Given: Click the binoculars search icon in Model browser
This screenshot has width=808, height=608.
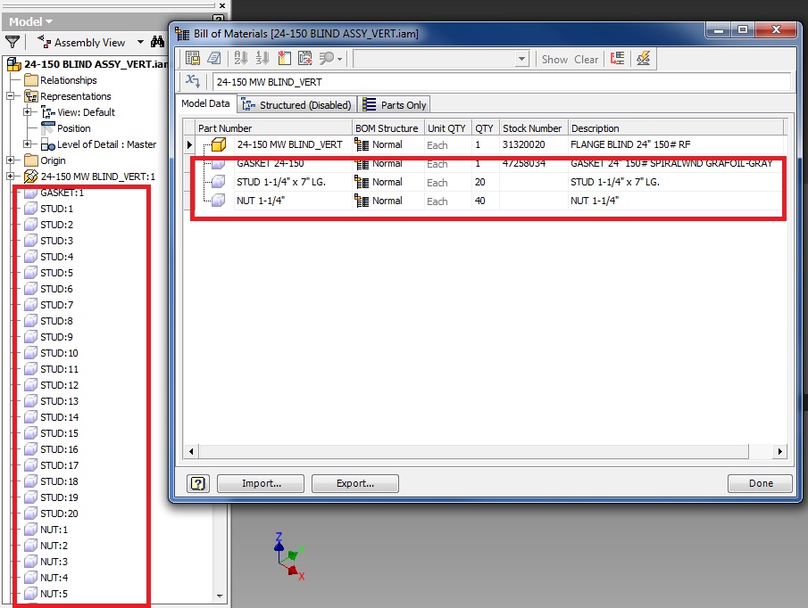Looking at the screenshot, I should click(156, 41).
